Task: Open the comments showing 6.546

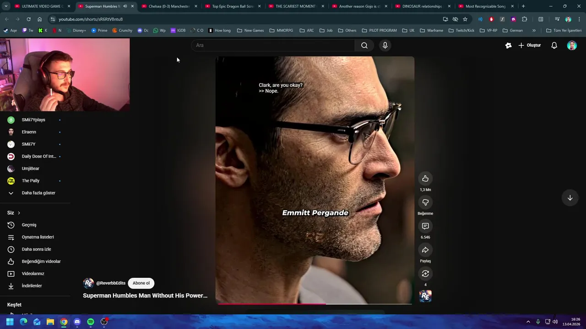Action: tap(425, 226)
